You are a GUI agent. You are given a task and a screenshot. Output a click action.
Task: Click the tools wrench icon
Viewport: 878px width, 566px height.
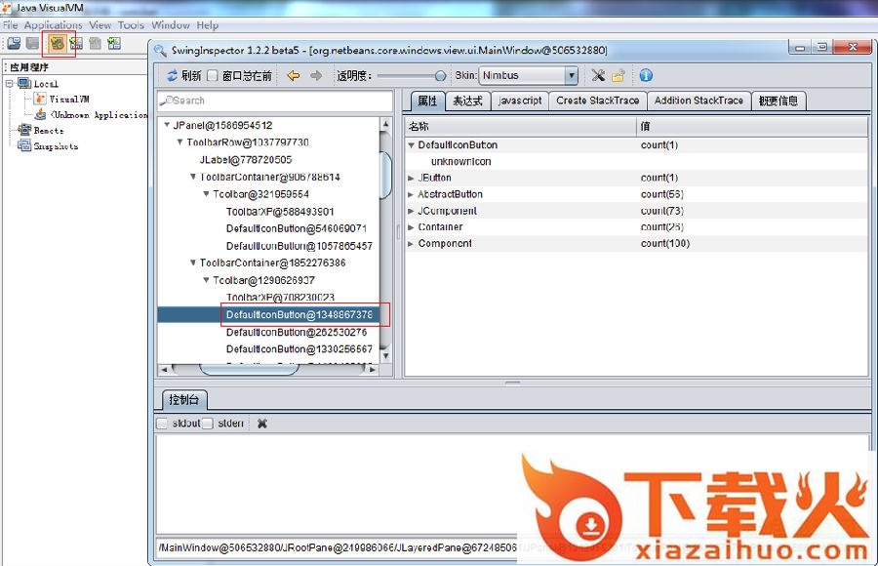597,76
